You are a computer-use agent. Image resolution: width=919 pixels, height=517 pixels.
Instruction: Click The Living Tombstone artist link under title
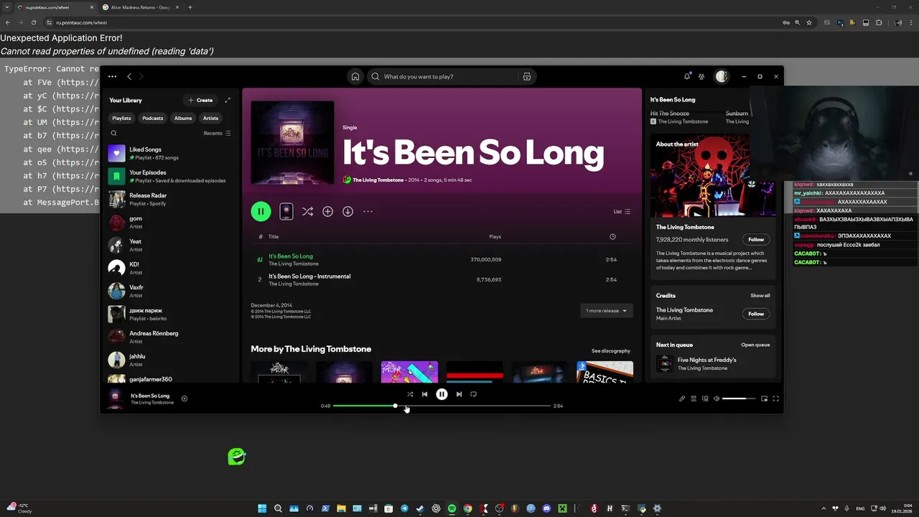click(378, 180)
